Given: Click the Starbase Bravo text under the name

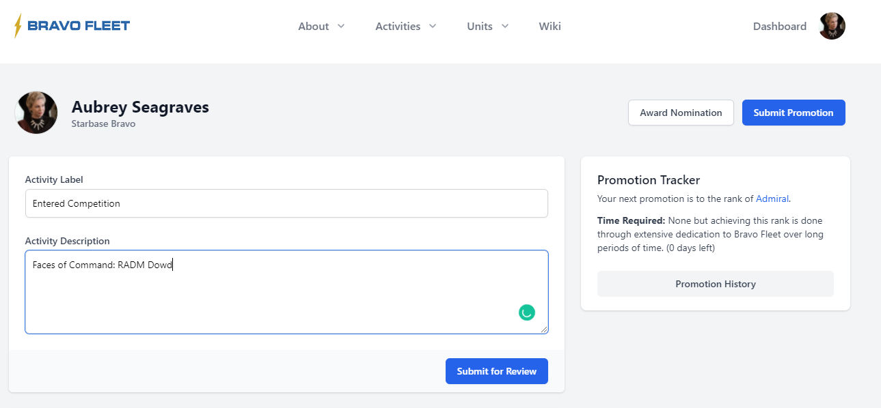Looking at the screenshot, I should coord(103,123).
